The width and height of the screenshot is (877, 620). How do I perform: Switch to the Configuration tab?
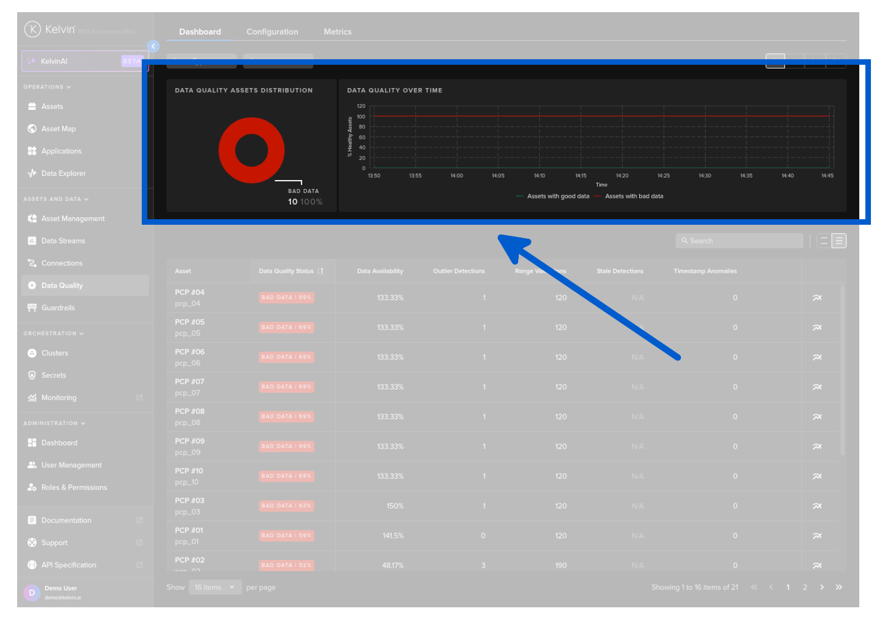click(x=272, y=32)
